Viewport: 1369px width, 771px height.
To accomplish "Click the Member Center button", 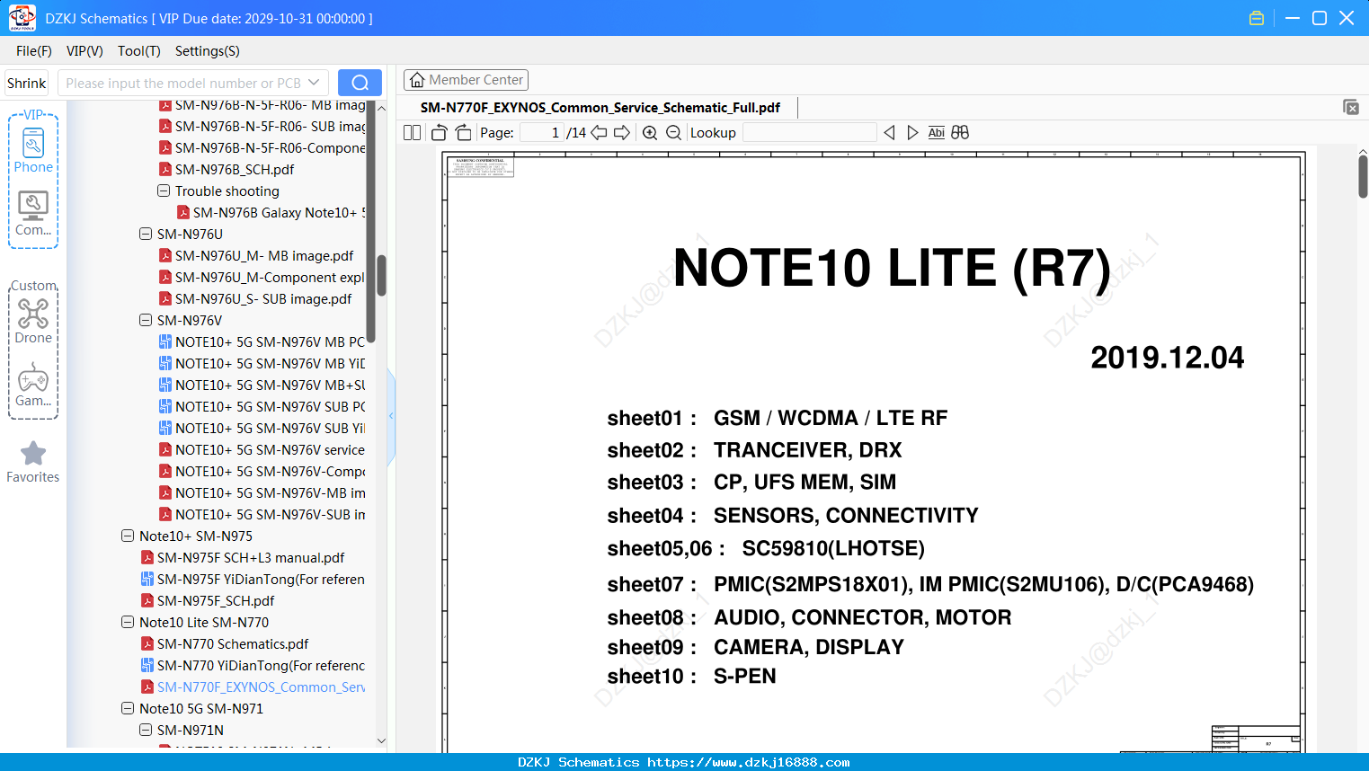I will tap(466, 80).
